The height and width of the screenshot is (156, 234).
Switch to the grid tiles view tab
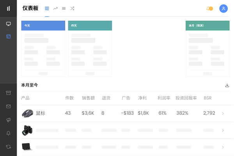(x=47, y=8)
